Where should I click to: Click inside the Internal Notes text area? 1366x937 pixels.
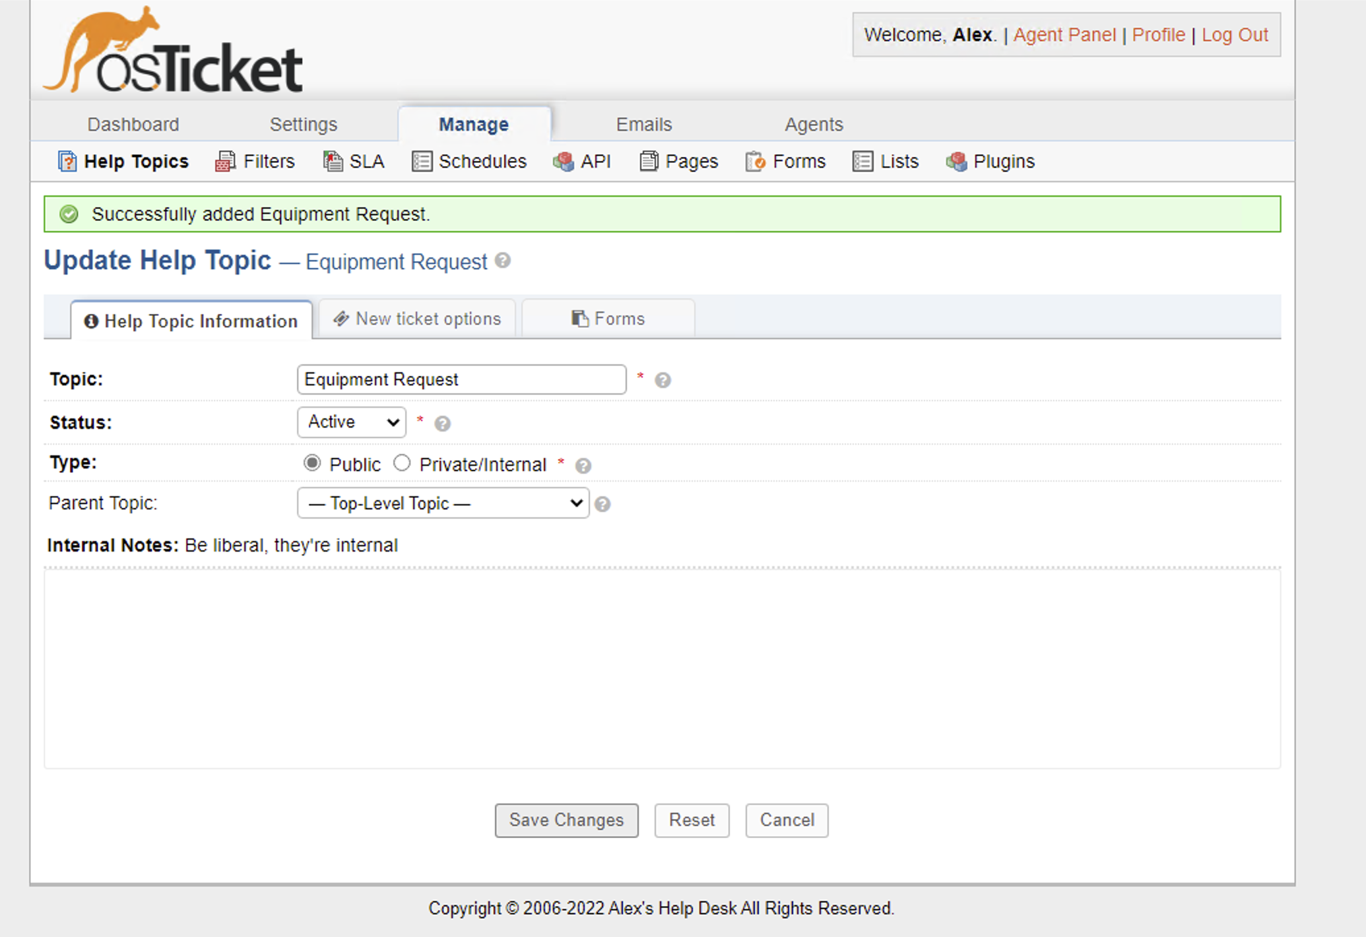pyautogui.click(x=661, y=668)
